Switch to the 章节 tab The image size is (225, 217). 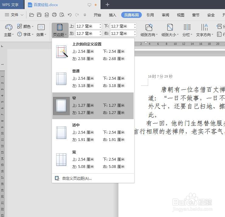[x=196, y=15]
